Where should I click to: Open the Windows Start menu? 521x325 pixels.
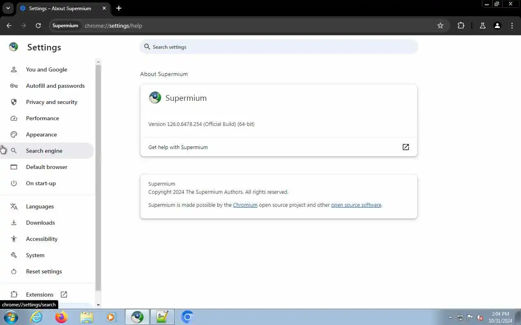(11, 317)
